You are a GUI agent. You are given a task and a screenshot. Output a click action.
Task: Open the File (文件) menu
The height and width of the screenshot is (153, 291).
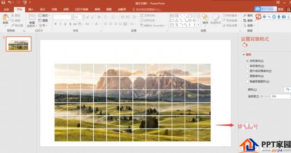(6, 10)
